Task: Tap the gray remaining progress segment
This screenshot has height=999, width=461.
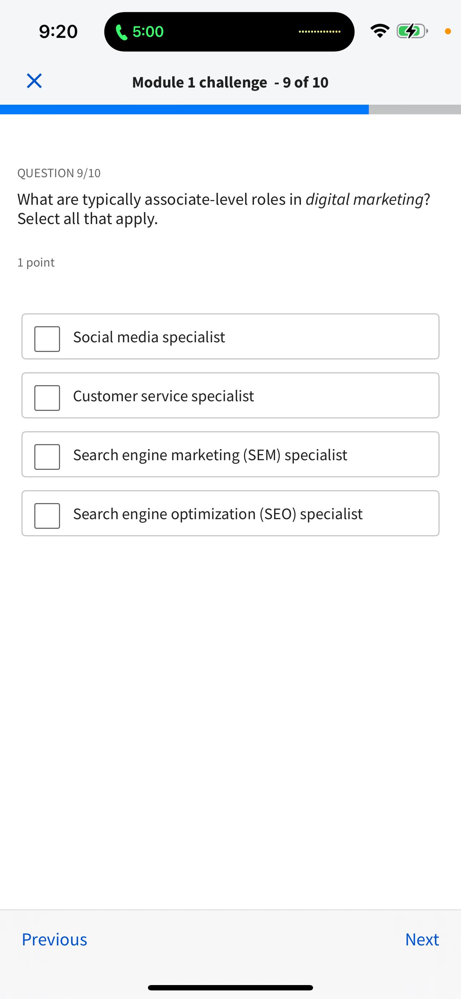Action: coord(415,109)
